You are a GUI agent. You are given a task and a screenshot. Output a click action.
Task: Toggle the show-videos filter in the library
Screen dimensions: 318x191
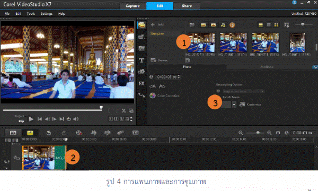click(203, 25)
